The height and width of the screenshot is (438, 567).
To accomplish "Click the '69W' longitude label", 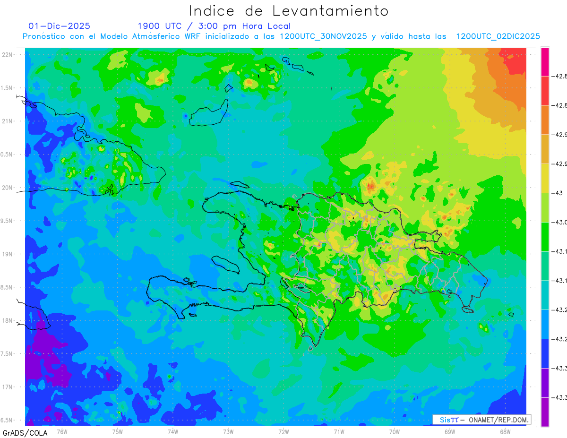I will coord(450,431).
